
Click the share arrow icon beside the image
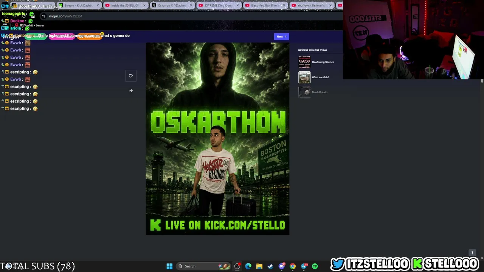coord(131,91)
